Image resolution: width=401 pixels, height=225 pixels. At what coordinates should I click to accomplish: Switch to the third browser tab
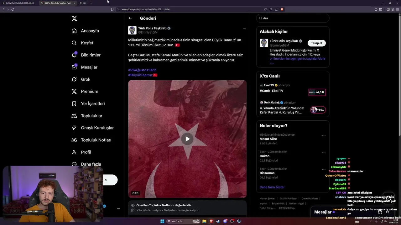[83, 3]
